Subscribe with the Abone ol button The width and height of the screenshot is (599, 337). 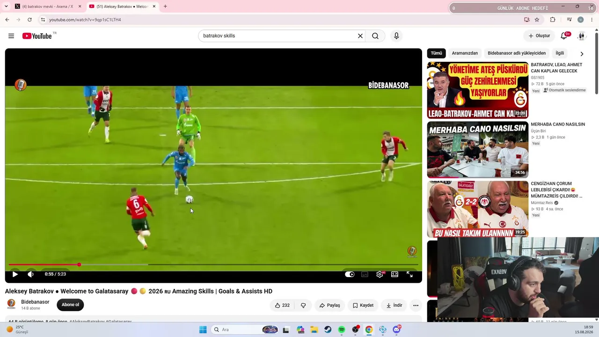pos(70,305)
